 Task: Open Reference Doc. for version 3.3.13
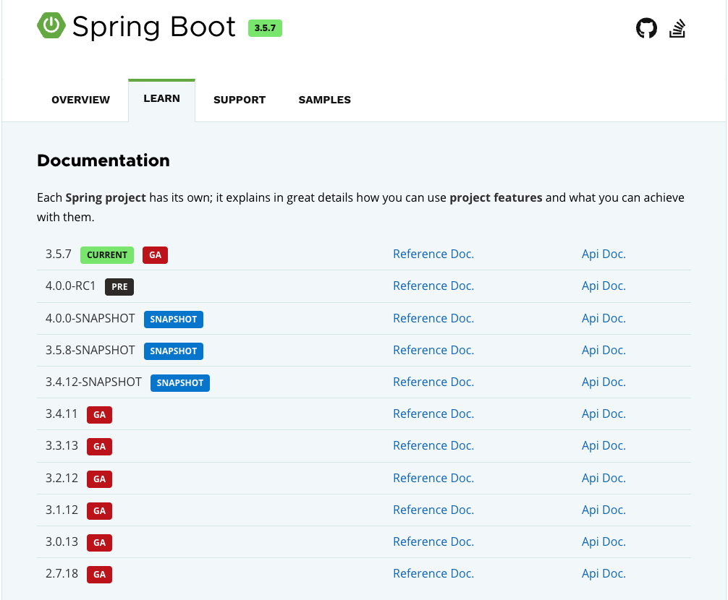[433, 445]
